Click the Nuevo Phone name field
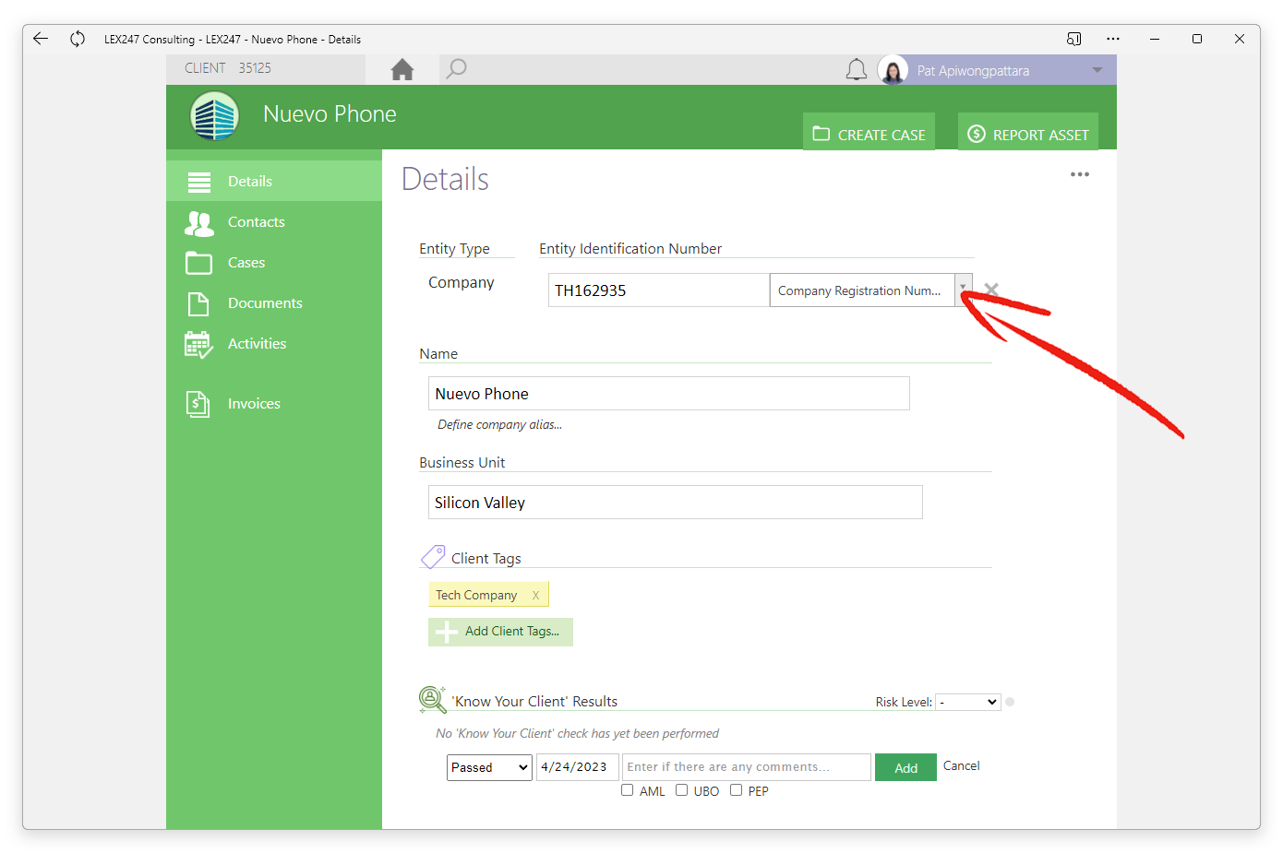The height and width of the screenshot is (853, 1283). 669,394
